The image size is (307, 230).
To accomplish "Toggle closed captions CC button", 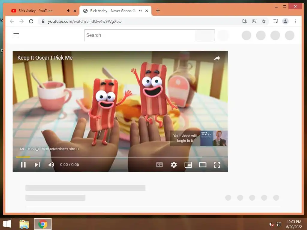I will click(159, 165).
